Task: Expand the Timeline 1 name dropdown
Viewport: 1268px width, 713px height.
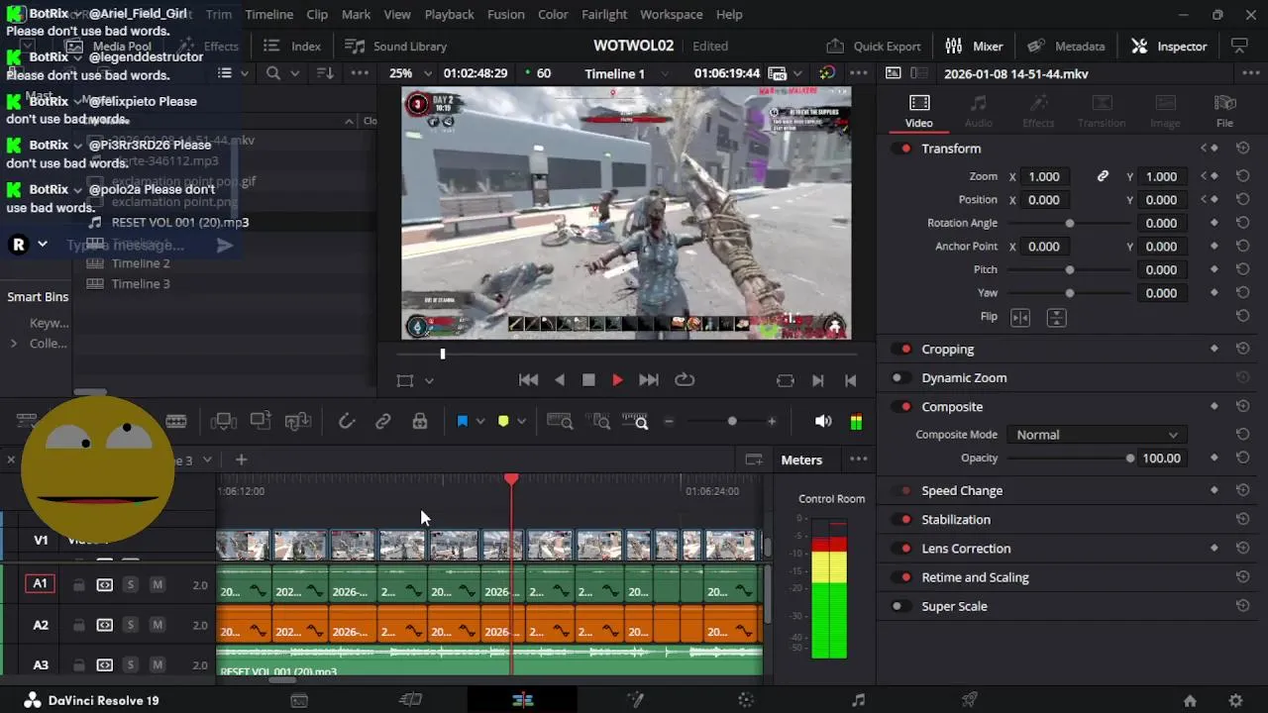Action: [664, 73]
